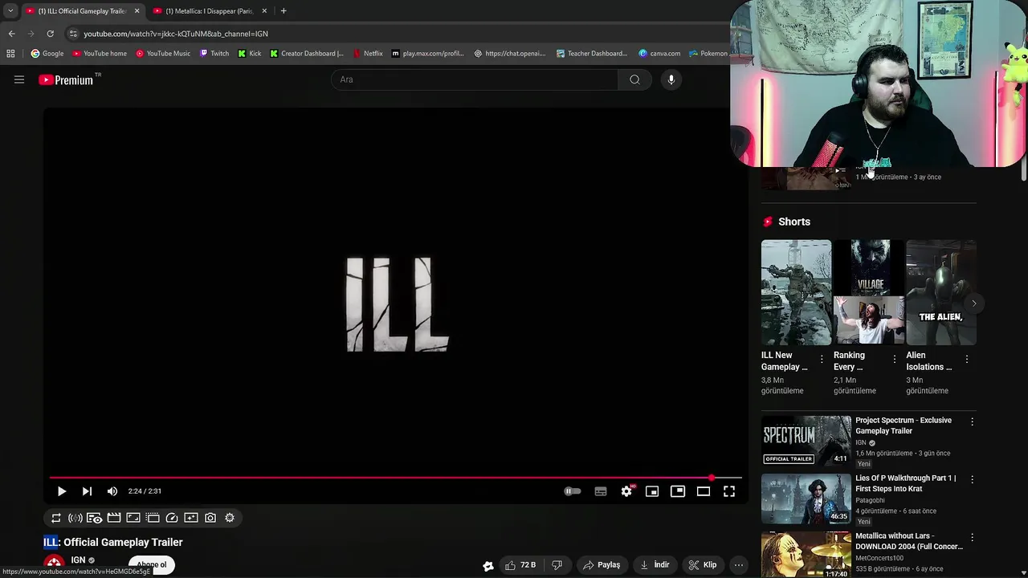Dislike the video with thumbs down
The height and width of the screenshot is (578, 1028).
557,565
